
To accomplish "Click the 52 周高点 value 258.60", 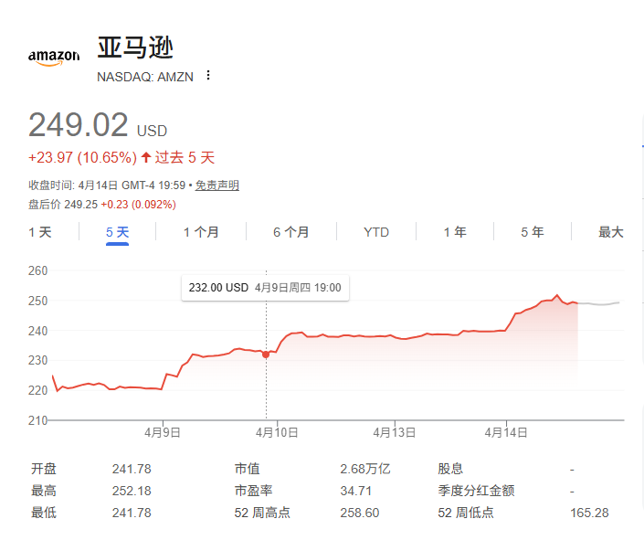I will [359, 513].
